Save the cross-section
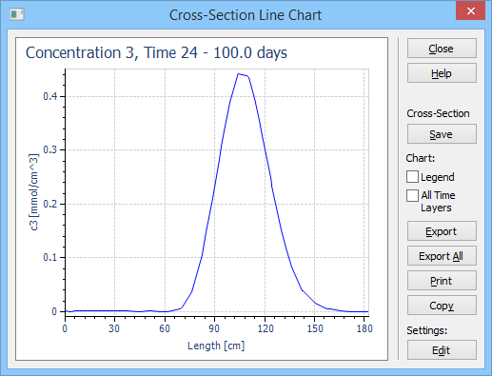Screen dimensions: 492x376 click(442, 134)
